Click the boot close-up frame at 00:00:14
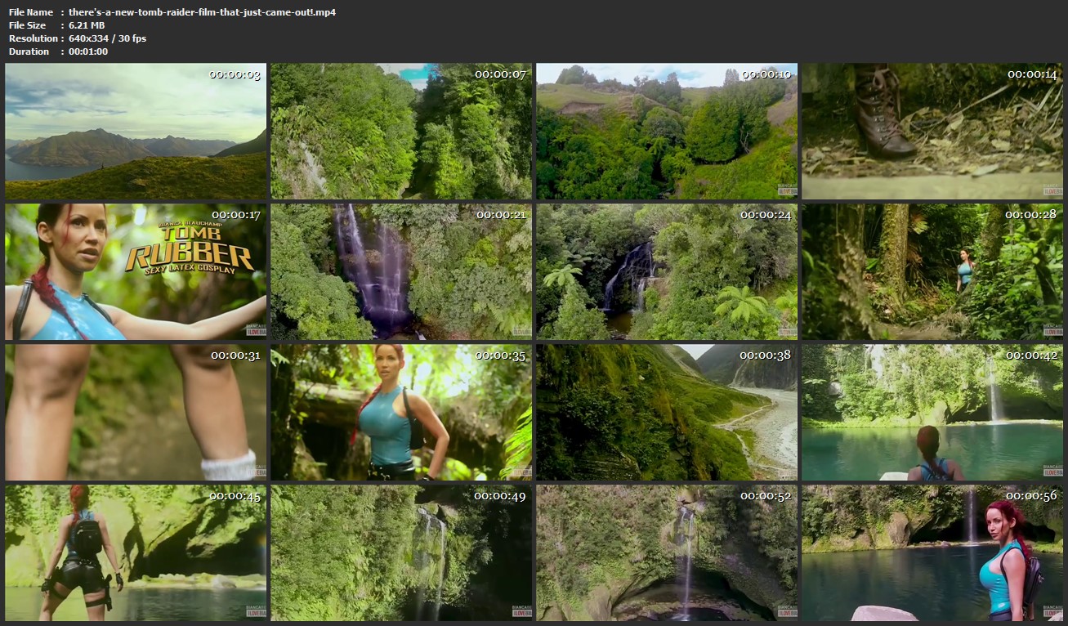 (x=932, y=132)
